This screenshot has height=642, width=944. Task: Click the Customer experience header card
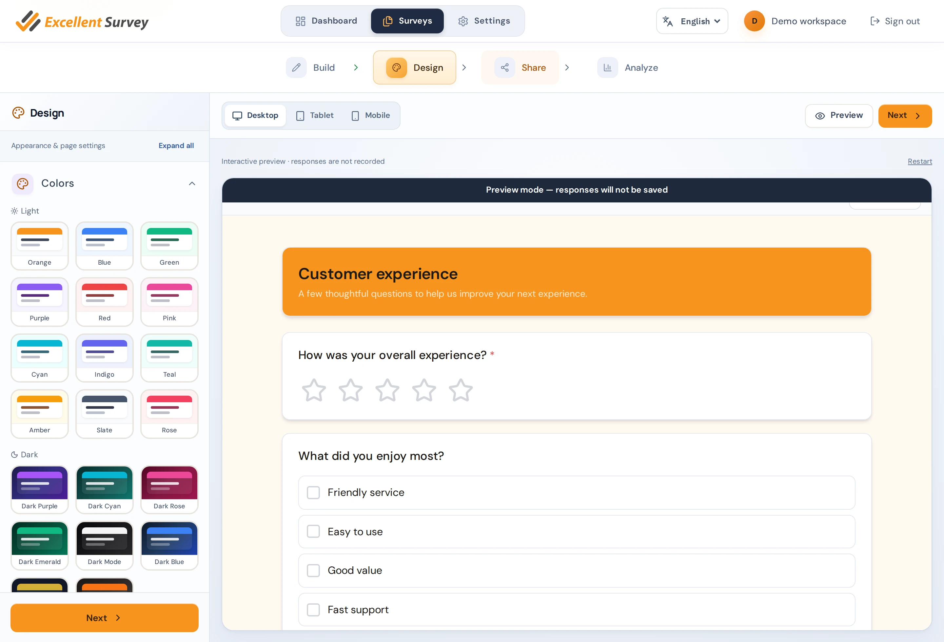(x=576, y=282)
